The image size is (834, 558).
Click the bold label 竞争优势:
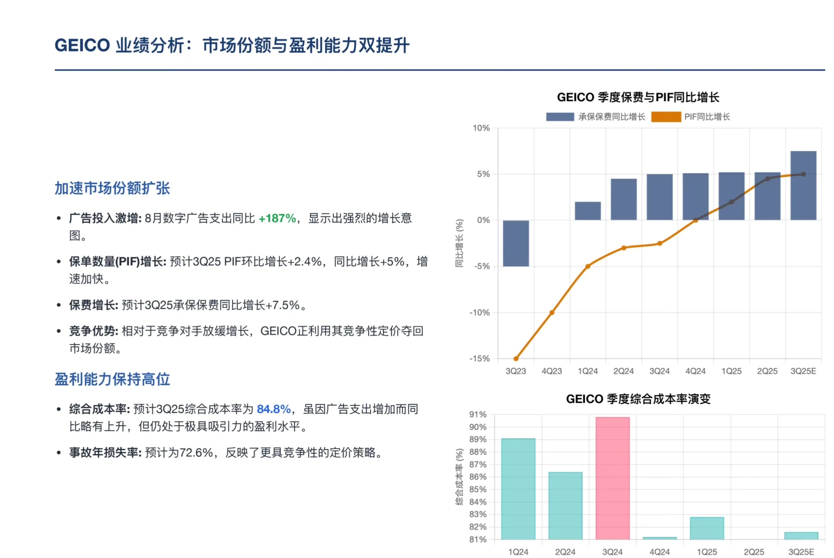(94, 331)
